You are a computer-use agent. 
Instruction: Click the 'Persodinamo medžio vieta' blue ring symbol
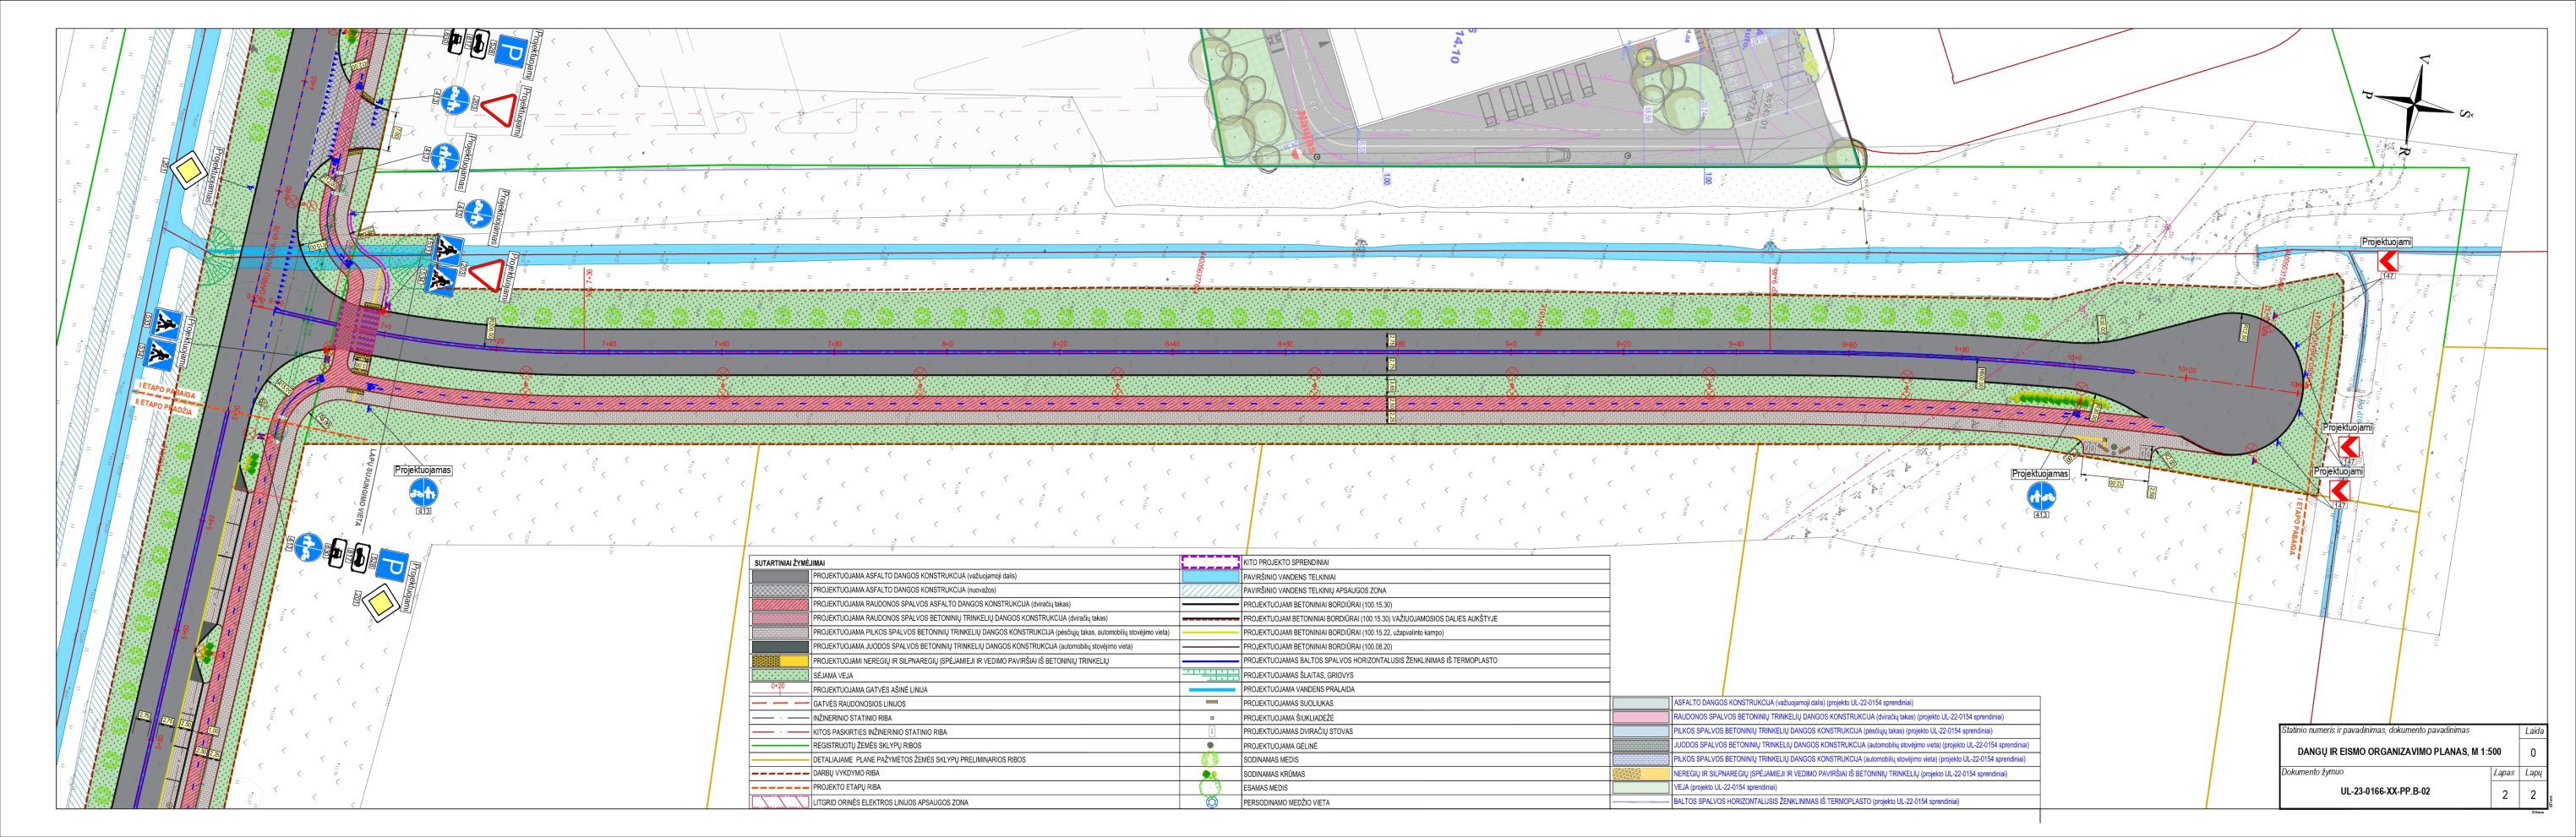[x=1211, y=802]
